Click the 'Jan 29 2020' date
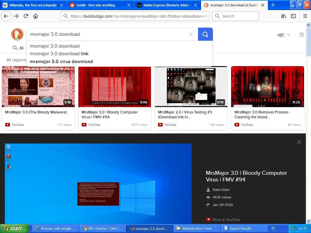311x233 pixels. point(223,205)
